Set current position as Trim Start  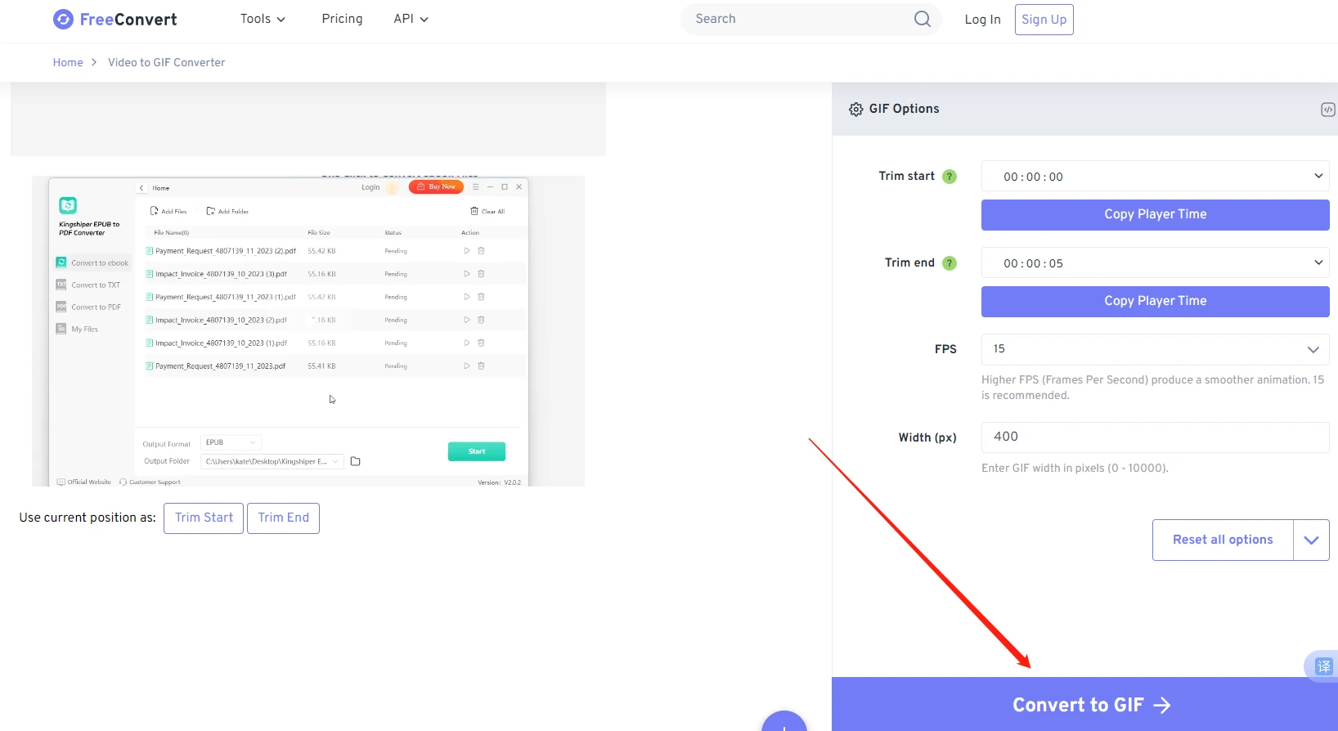(204, 518)
